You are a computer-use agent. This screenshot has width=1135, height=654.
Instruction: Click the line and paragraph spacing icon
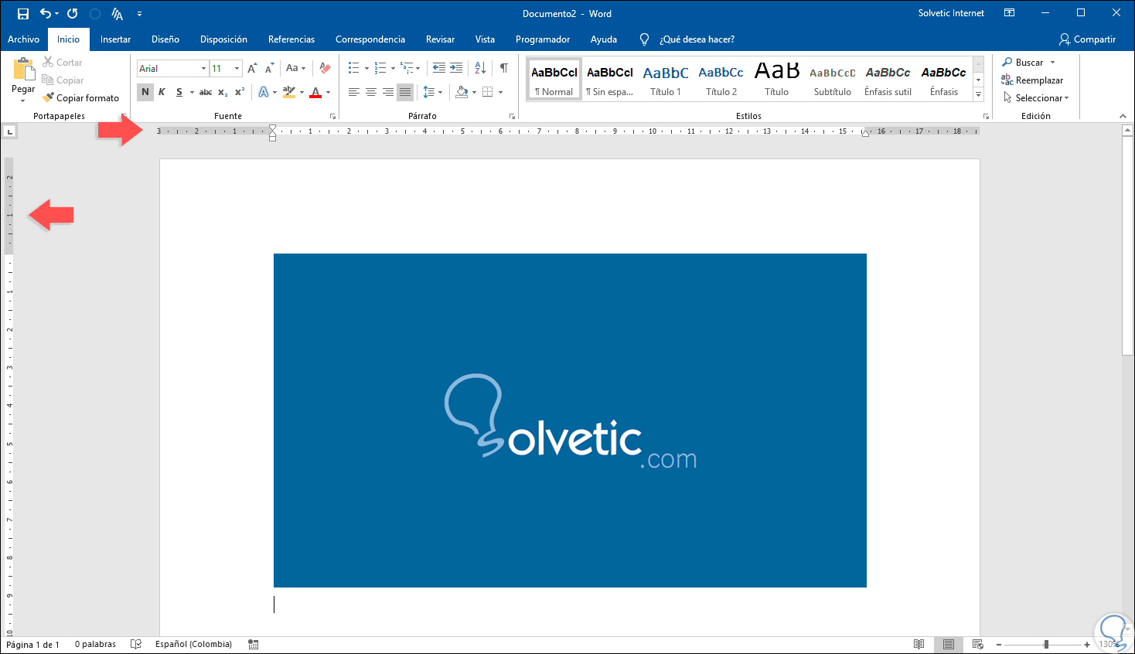[429, 92]
